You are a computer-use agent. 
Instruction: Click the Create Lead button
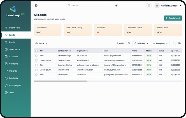(173, 18)
